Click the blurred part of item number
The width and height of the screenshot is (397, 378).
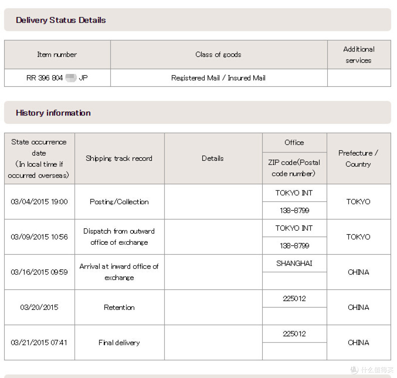71,78
